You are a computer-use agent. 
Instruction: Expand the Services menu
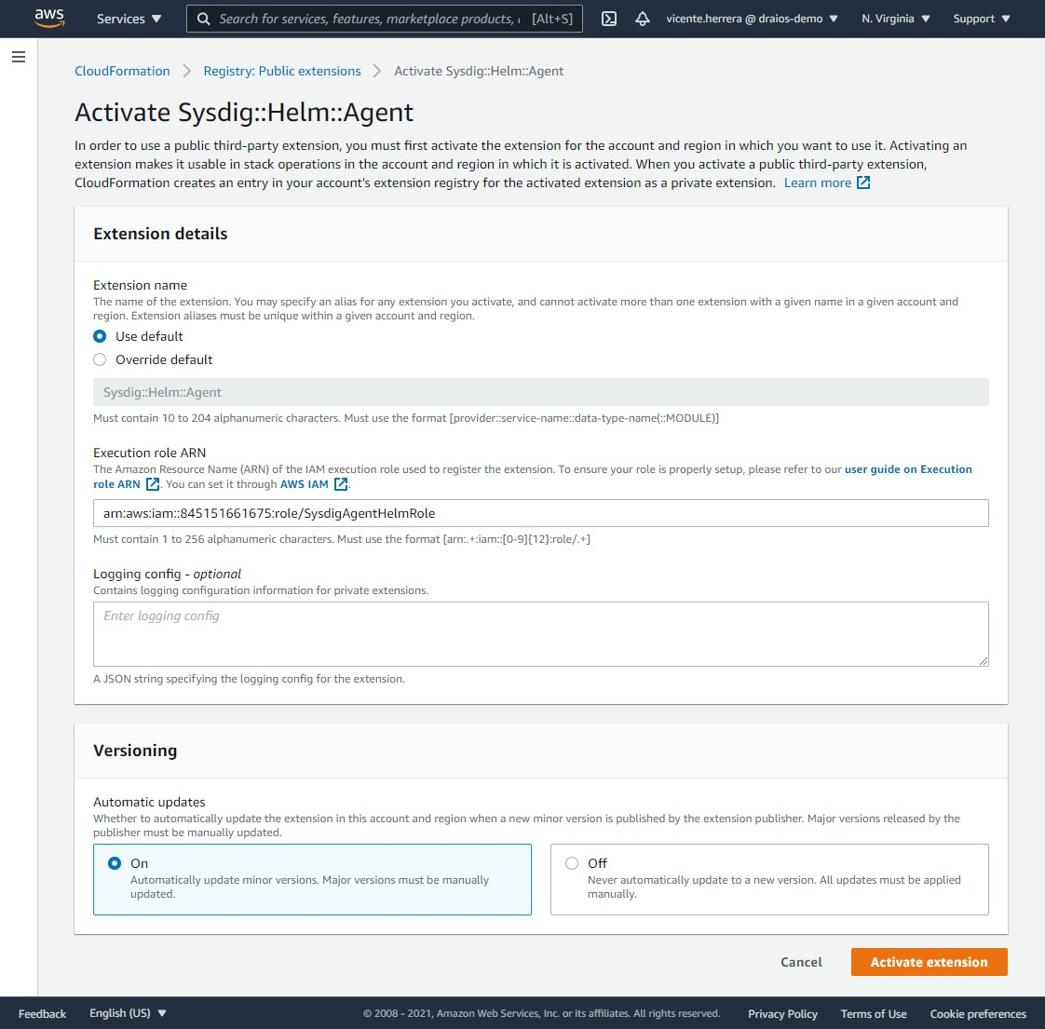coord(129,19)
